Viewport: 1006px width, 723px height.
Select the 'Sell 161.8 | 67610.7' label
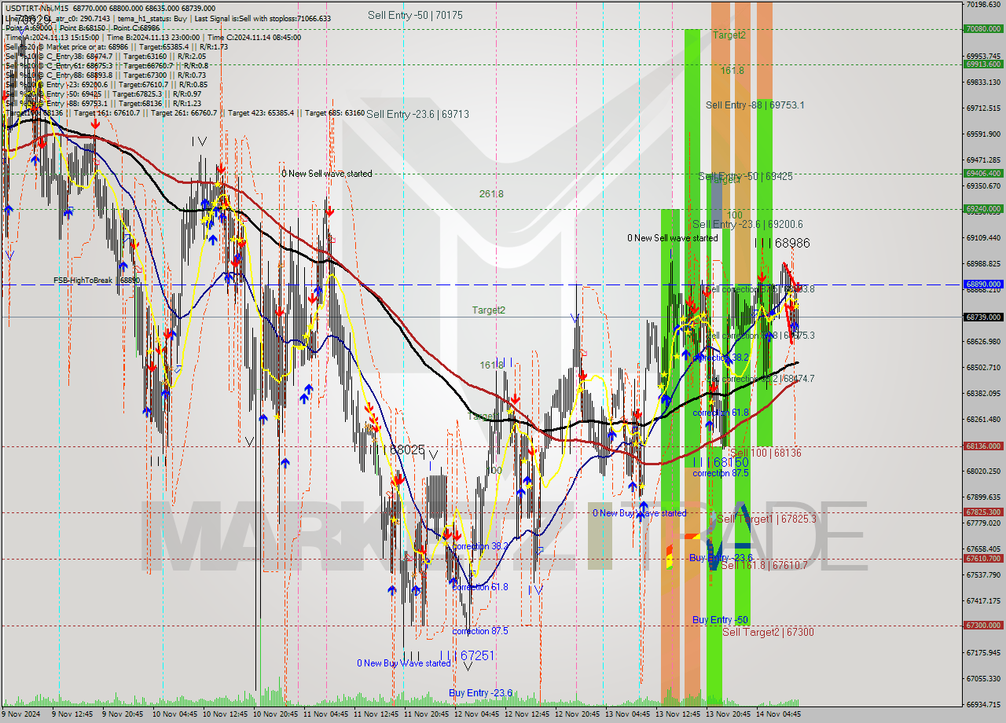pos(764,564)
